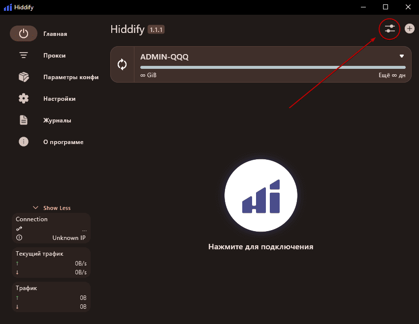
Task: Open Настройки via the gear icon
Action: pyautogui.click(x=24, y=98)
